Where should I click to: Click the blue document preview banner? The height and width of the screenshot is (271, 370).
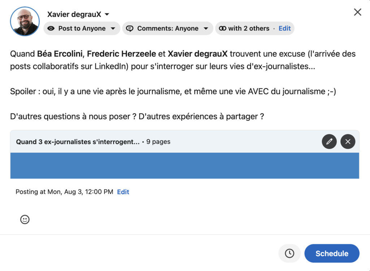[185, 166]
